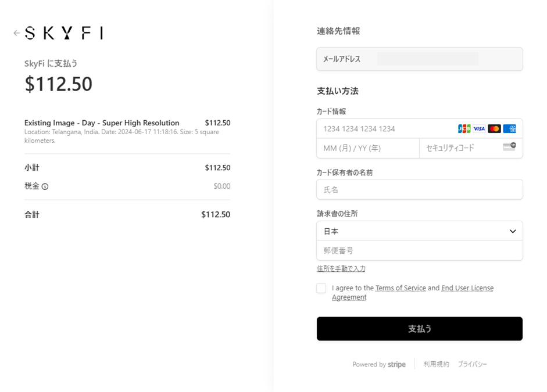Click the 郵便番号 postal code field
This screenshot has height=392, width=547.
click(419, 251)
